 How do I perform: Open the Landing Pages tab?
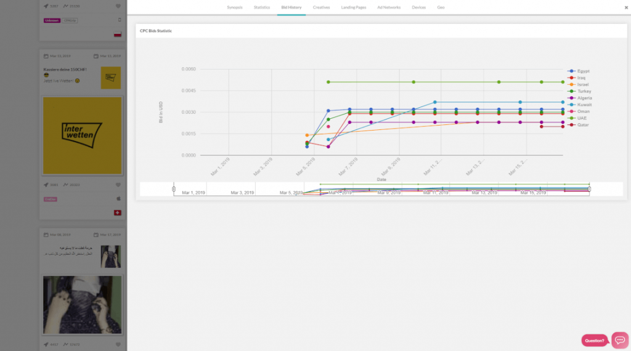354,7
